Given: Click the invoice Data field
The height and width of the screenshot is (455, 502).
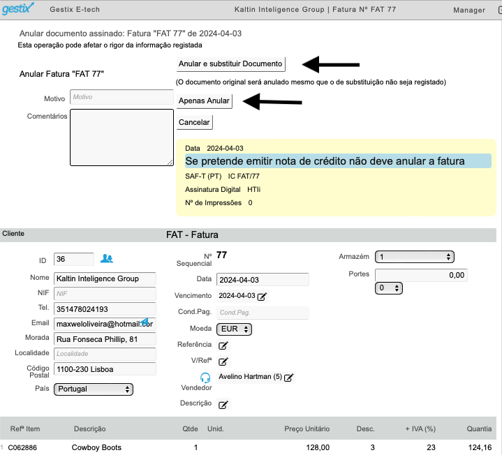Looking at the screenshot, I should click(x=263, y=280).
